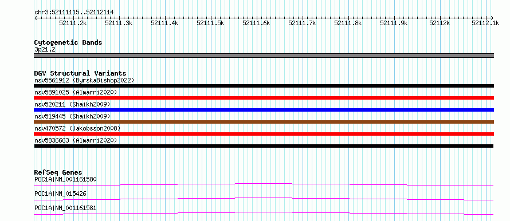Select the 52112.1k ruler tick label
510x221 pixels.
coord(485,23)
